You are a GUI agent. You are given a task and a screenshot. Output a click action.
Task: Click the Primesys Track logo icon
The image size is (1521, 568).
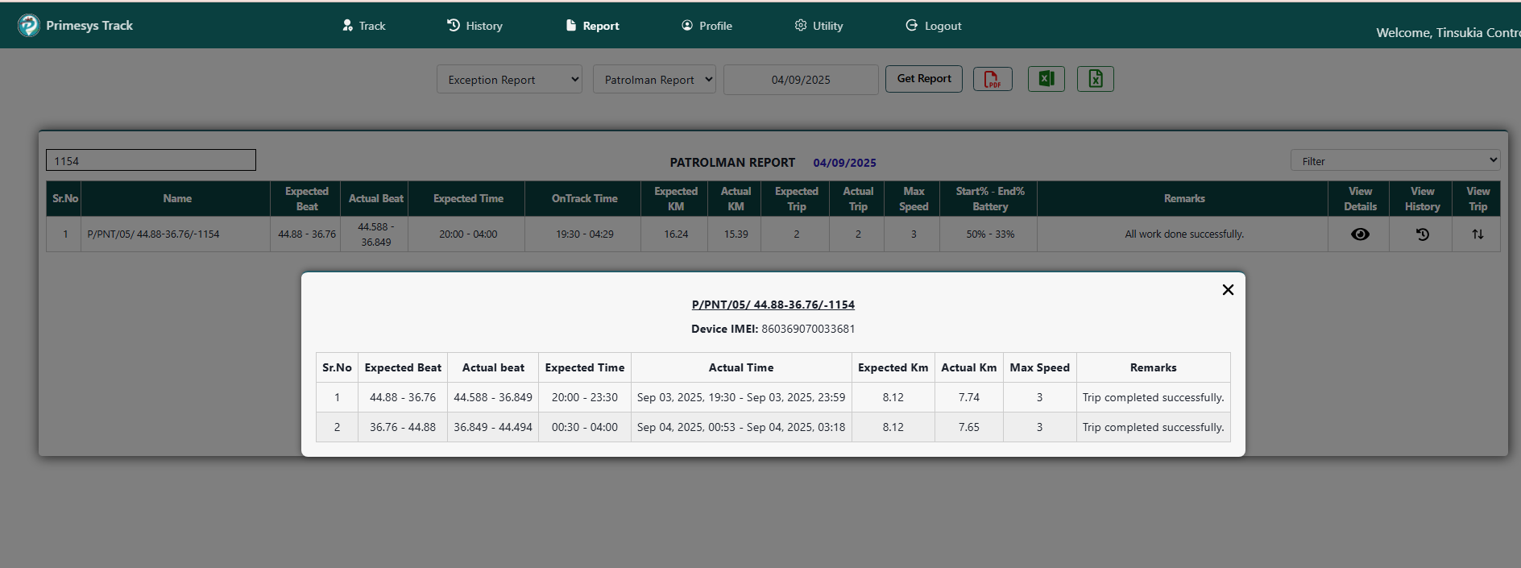(x=29, y=26)
